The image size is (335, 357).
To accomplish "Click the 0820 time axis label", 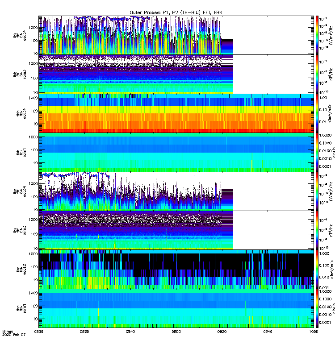I will point(84,332).
